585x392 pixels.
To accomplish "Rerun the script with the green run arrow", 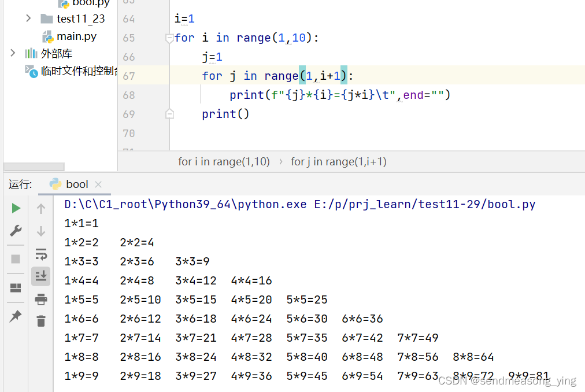I will [x=16, y=208].
